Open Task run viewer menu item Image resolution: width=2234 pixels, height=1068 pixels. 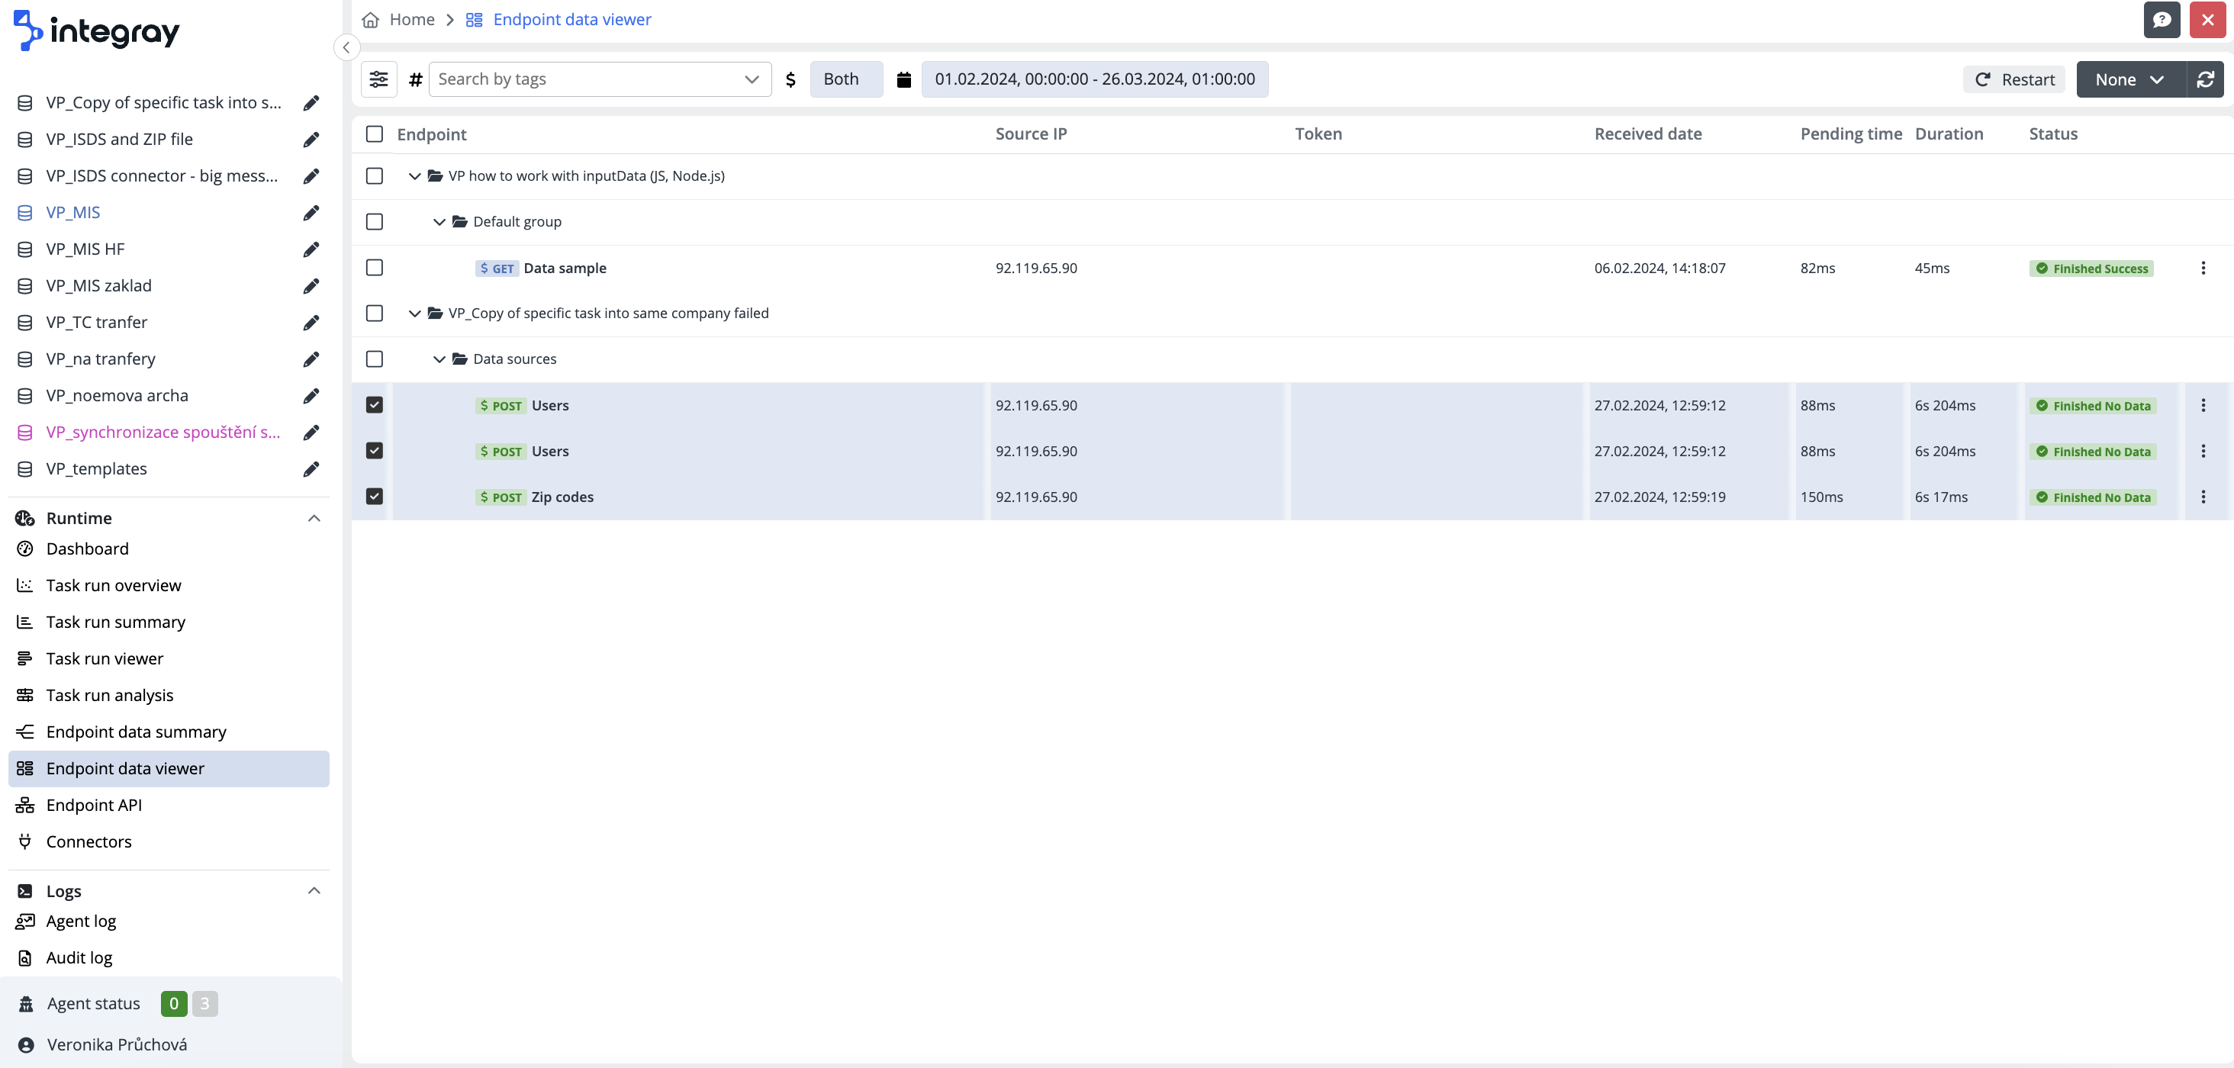click(104, 658)
